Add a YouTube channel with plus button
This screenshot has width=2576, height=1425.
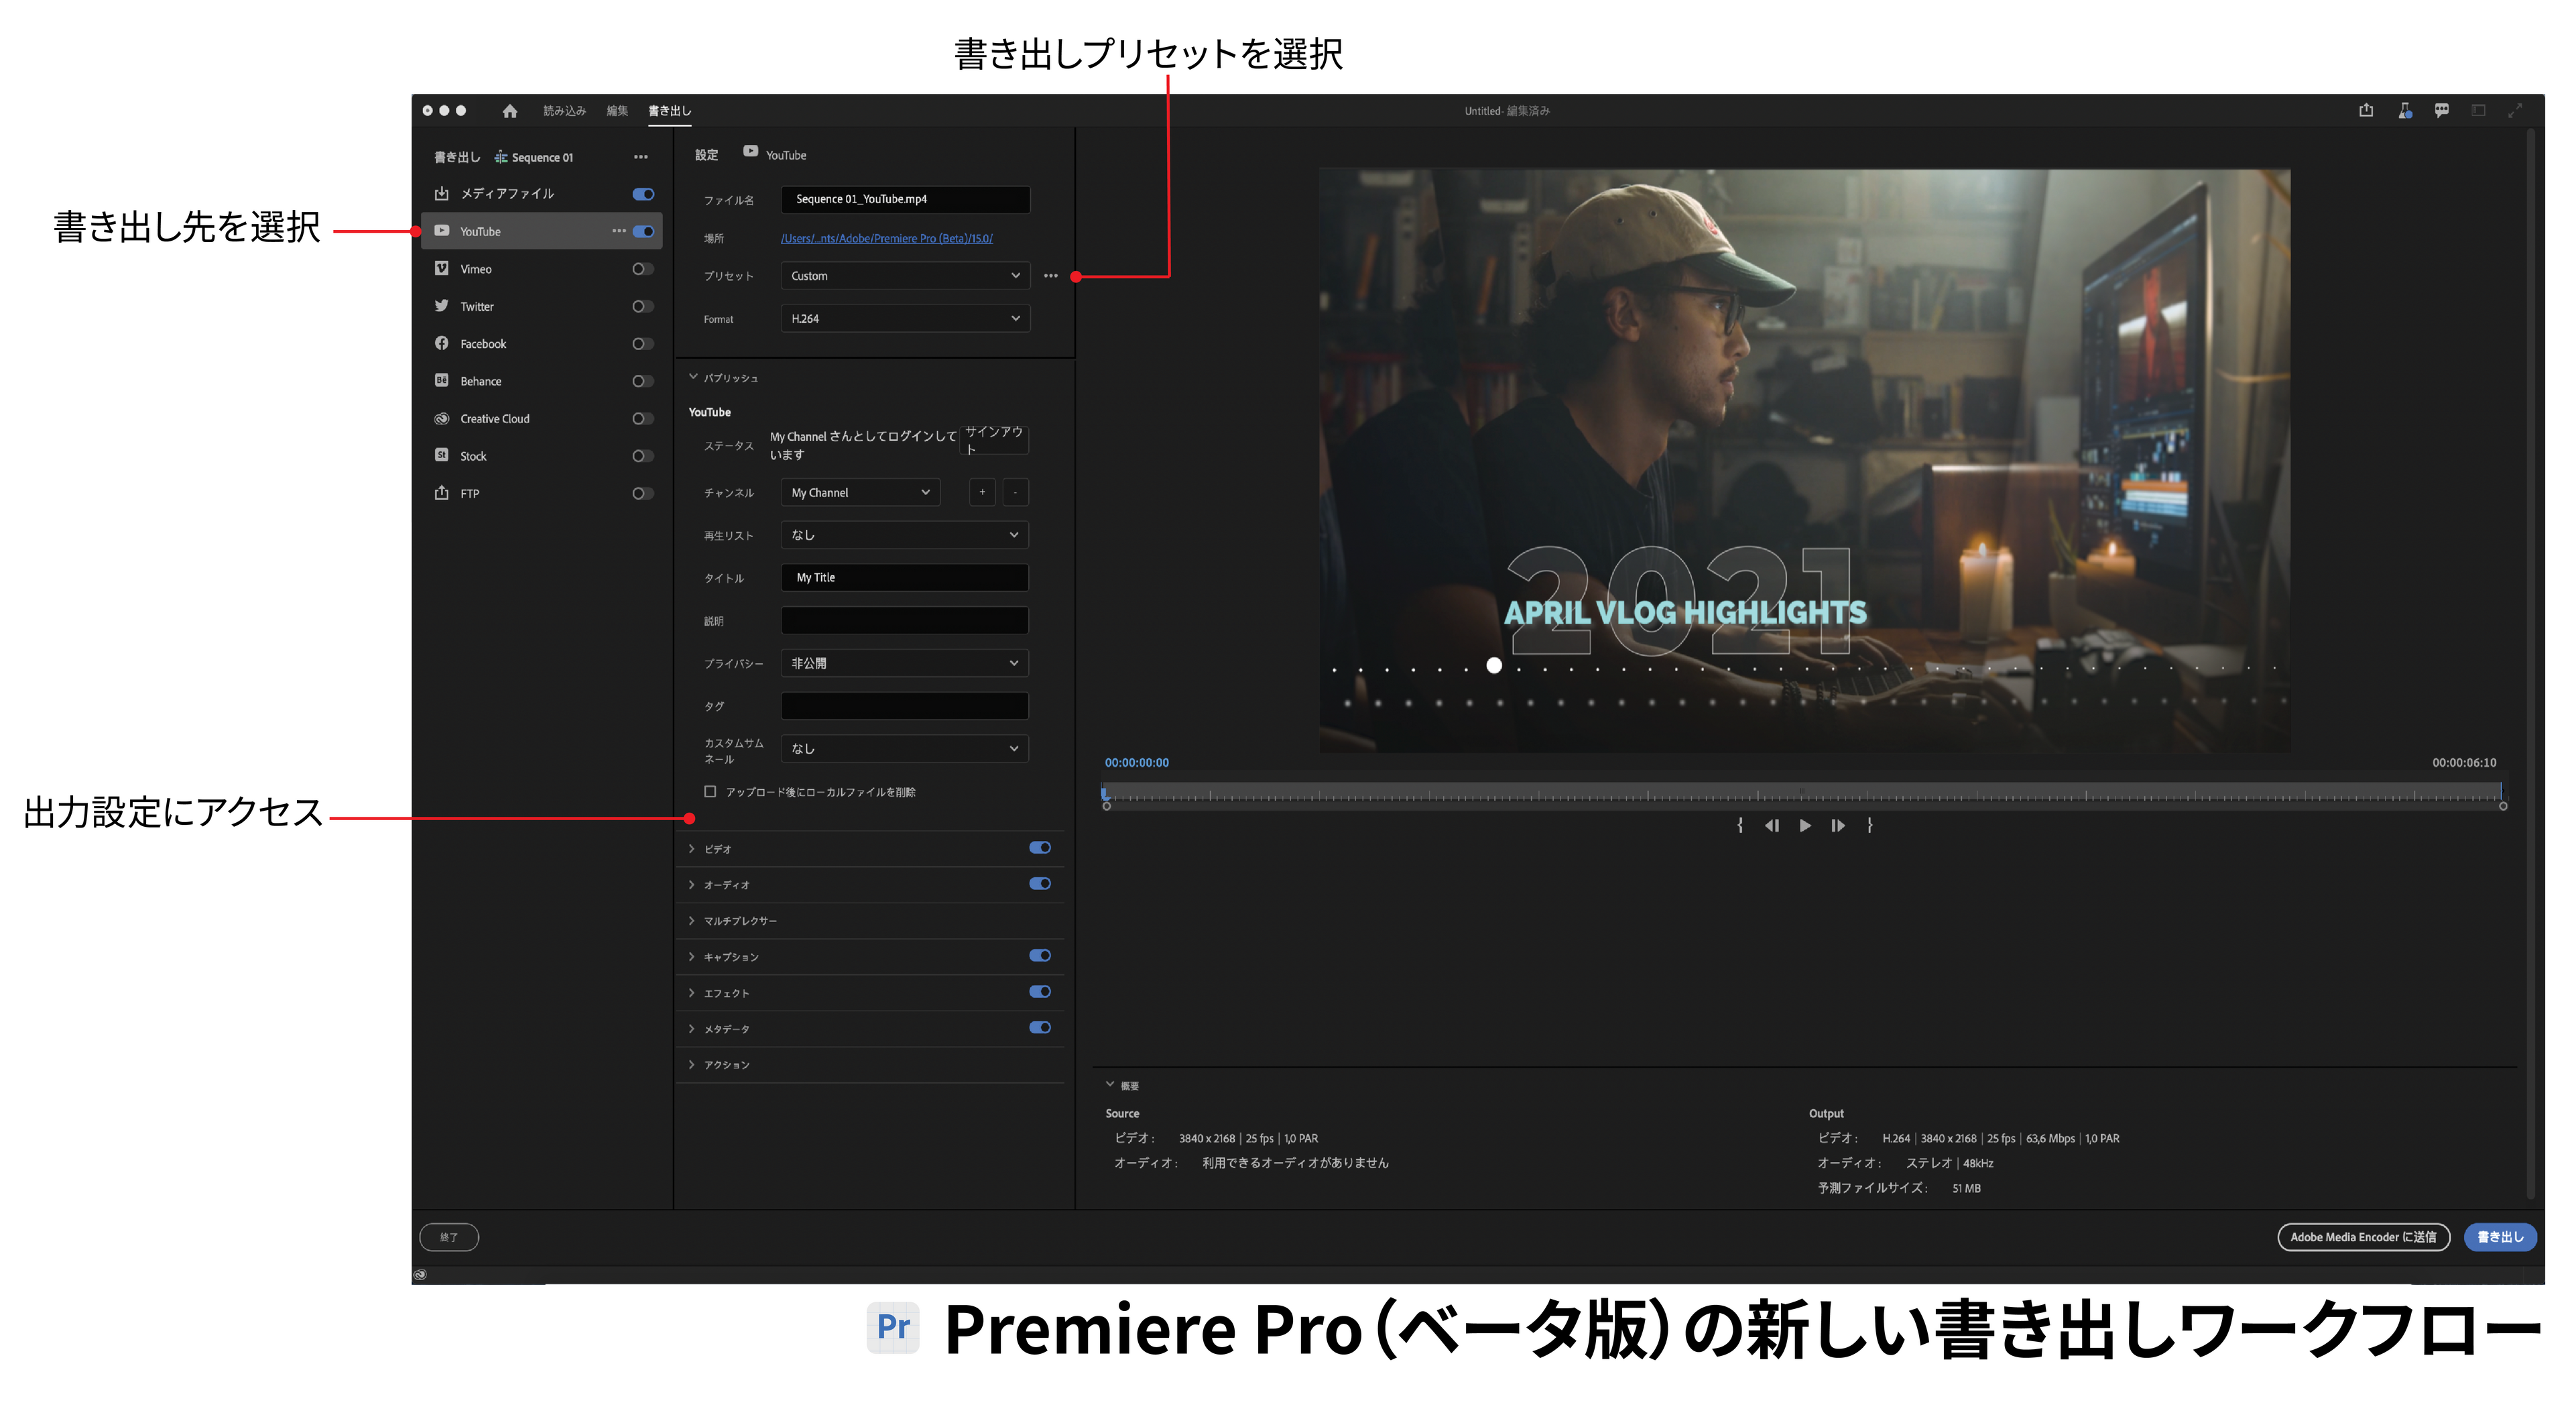point(982,492)
